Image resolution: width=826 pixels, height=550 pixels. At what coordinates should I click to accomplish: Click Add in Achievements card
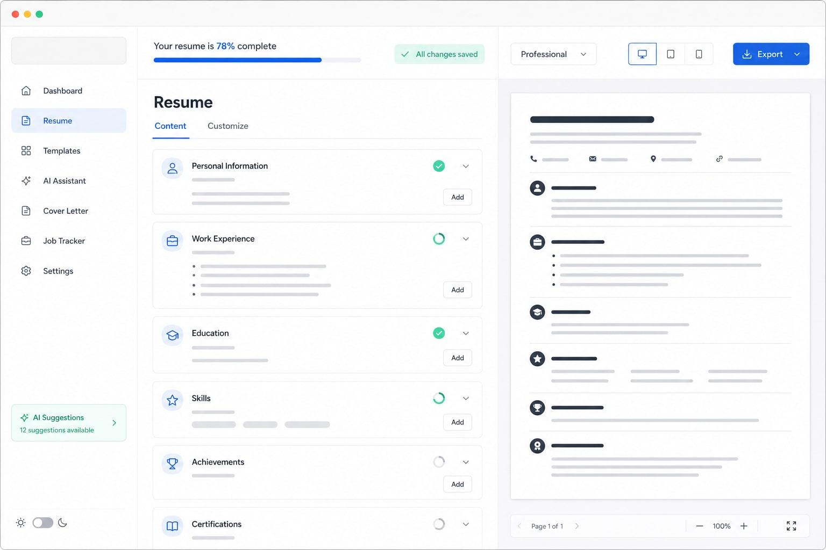pos(458,484)
